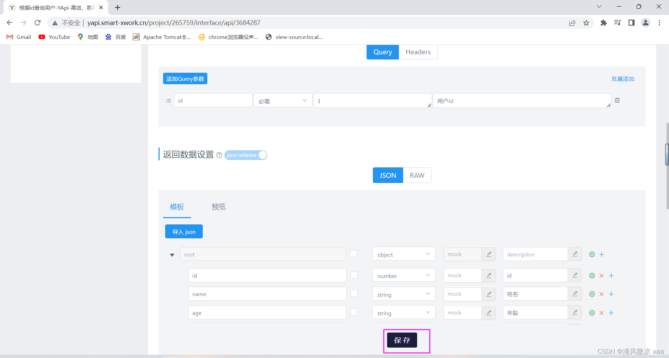This screenshot has height=358, width=669.
Task: Edit mock value for age field
Action: pos(489,313)
